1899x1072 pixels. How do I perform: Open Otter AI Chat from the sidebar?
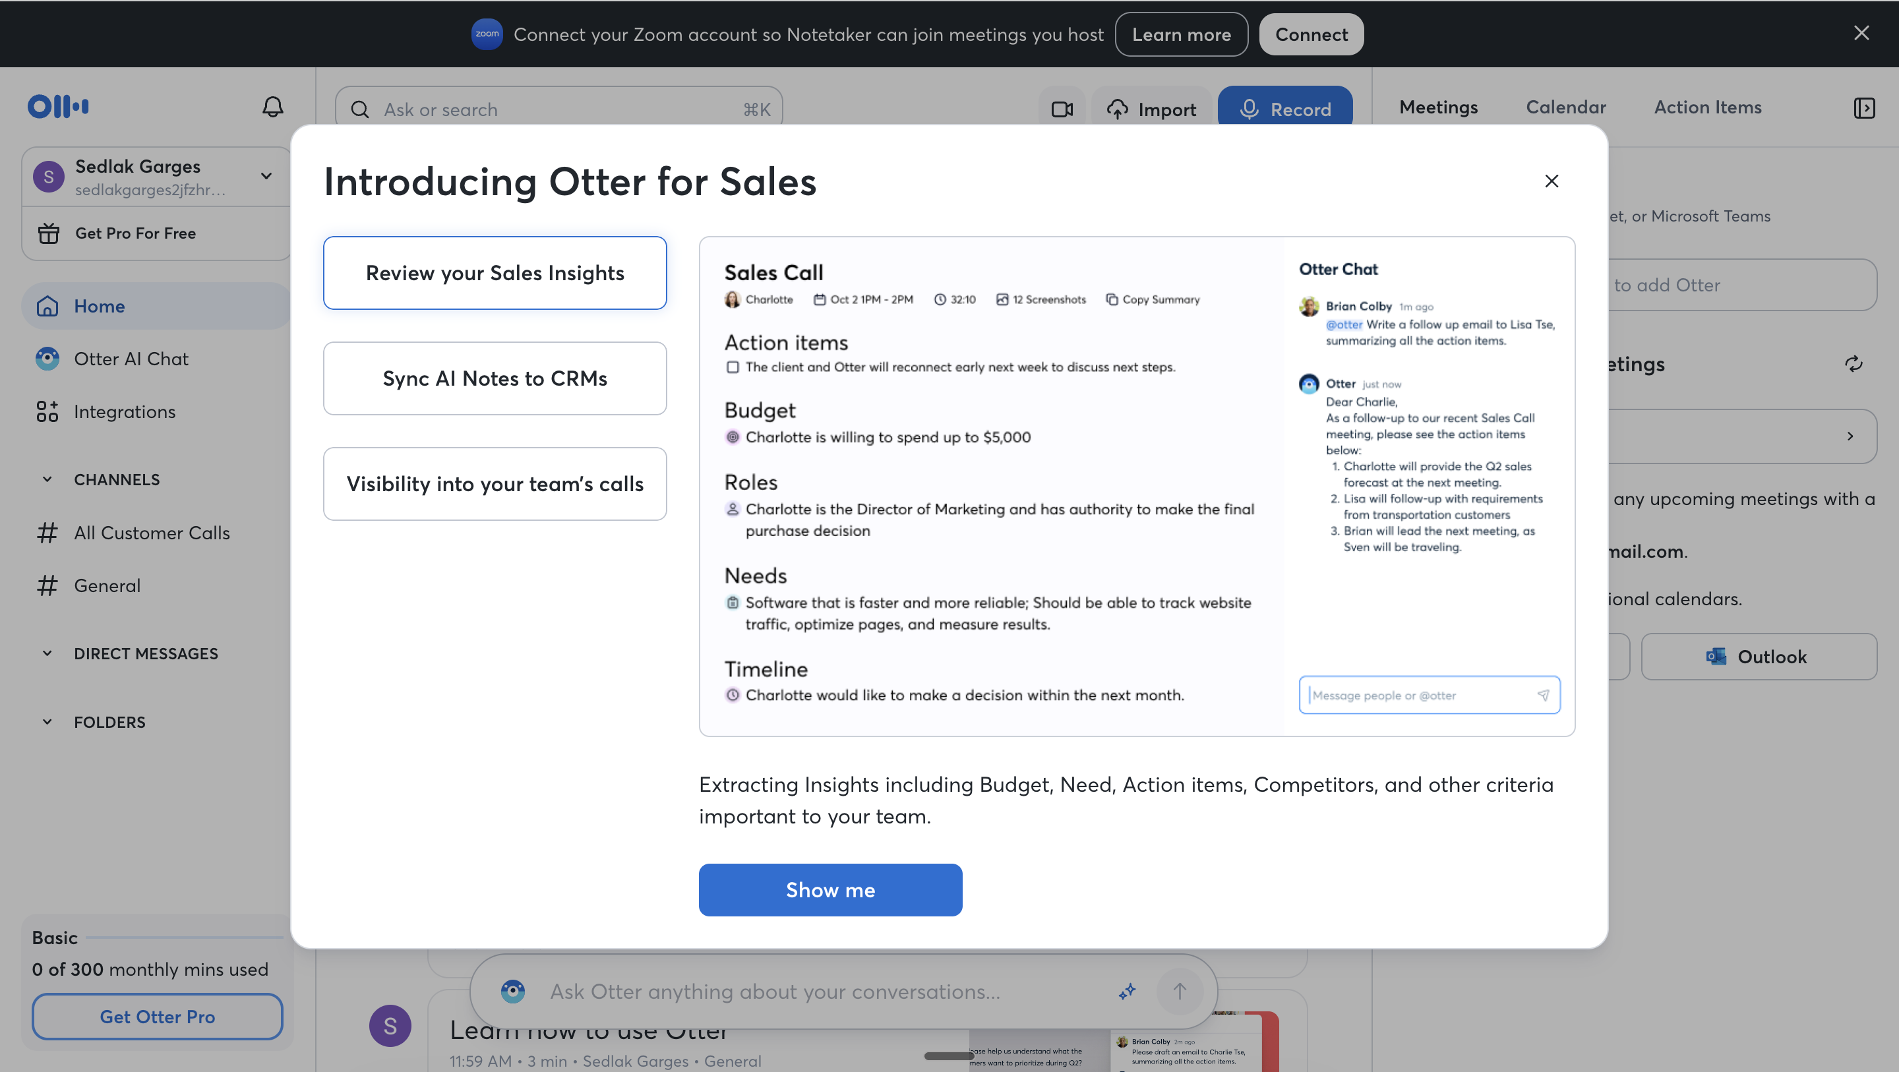tap(131, 359)
